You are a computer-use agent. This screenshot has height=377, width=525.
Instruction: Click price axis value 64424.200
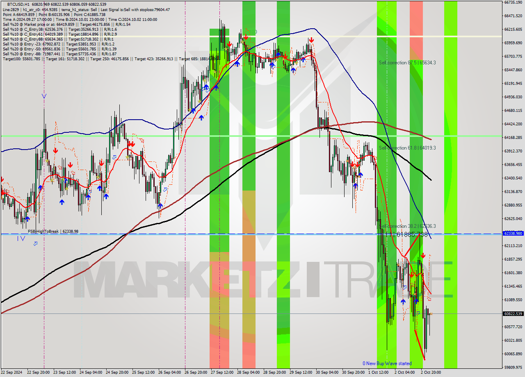pos(513,124)
